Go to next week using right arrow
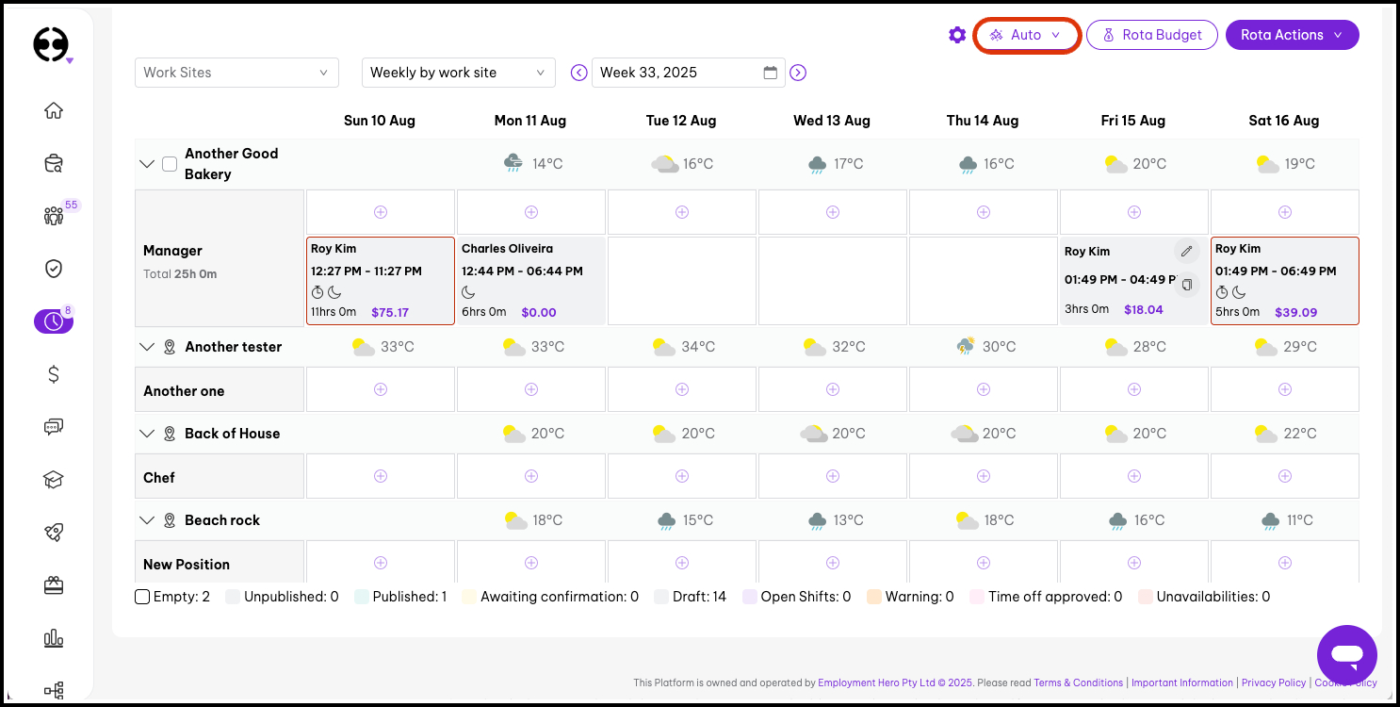 tap(798, 73)
